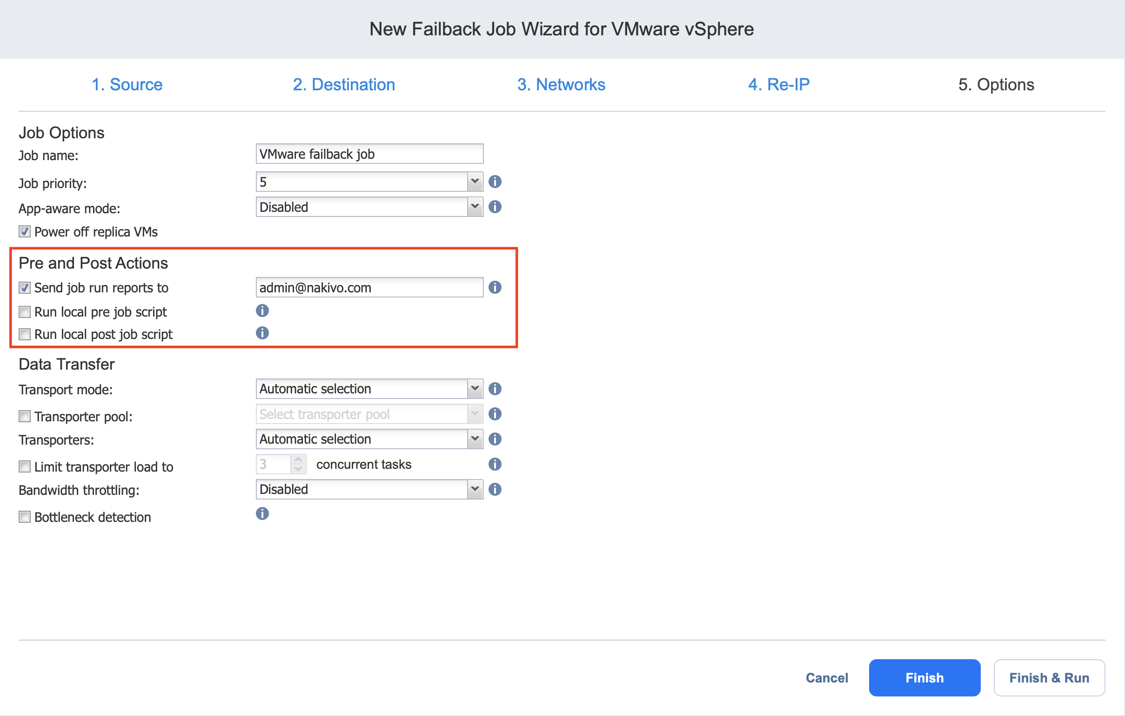This screenshot has width=1125, height=716.
Task: Open info icon next to Transport mode
Action: [495, 389]
